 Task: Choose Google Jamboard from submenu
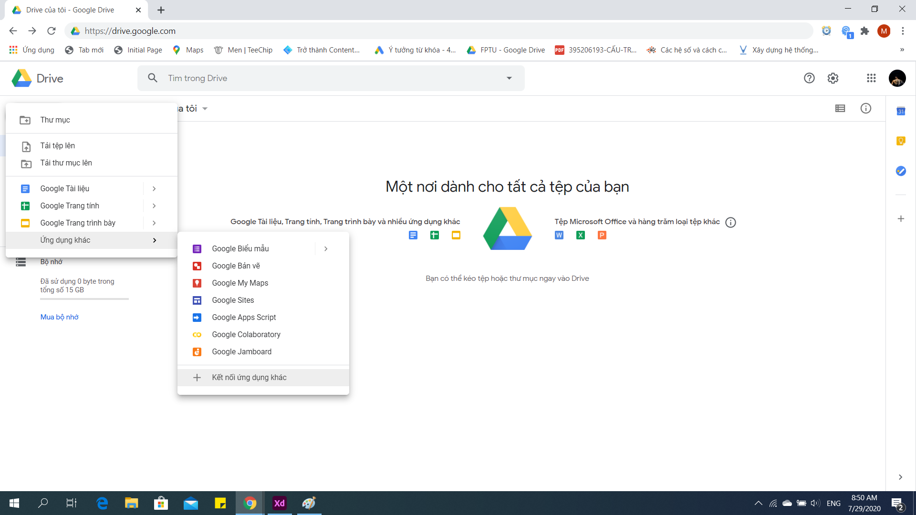[263, 352]
